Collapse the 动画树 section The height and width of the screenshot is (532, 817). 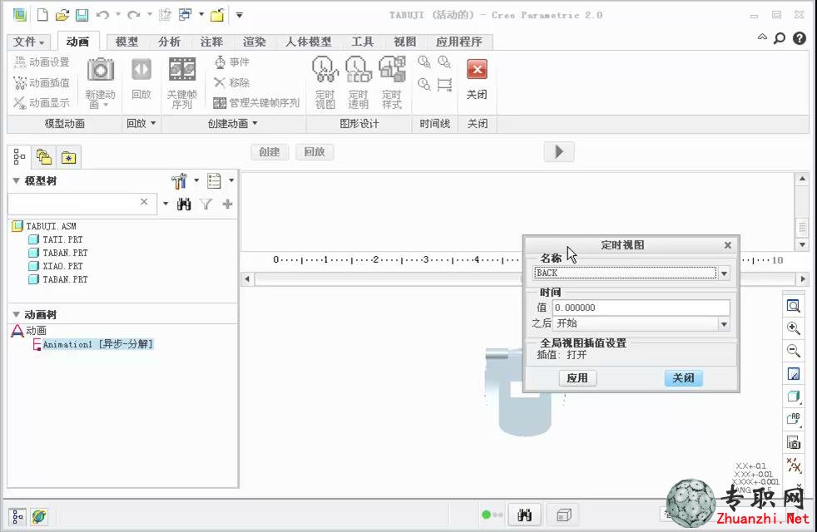pos(16,314)
